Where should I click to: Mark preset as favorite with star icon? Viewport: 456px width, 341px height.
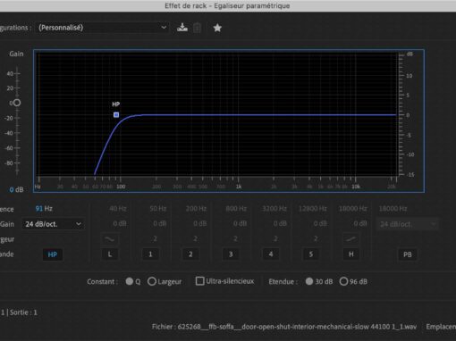click(217, 28)
